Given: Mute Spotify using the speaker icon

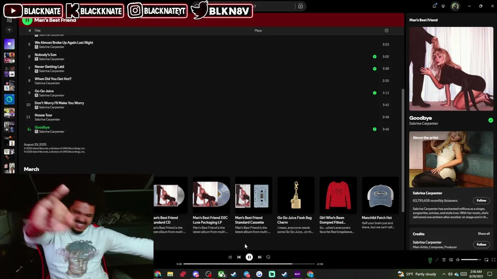Looking at the screenshot, I should (457, 260).
